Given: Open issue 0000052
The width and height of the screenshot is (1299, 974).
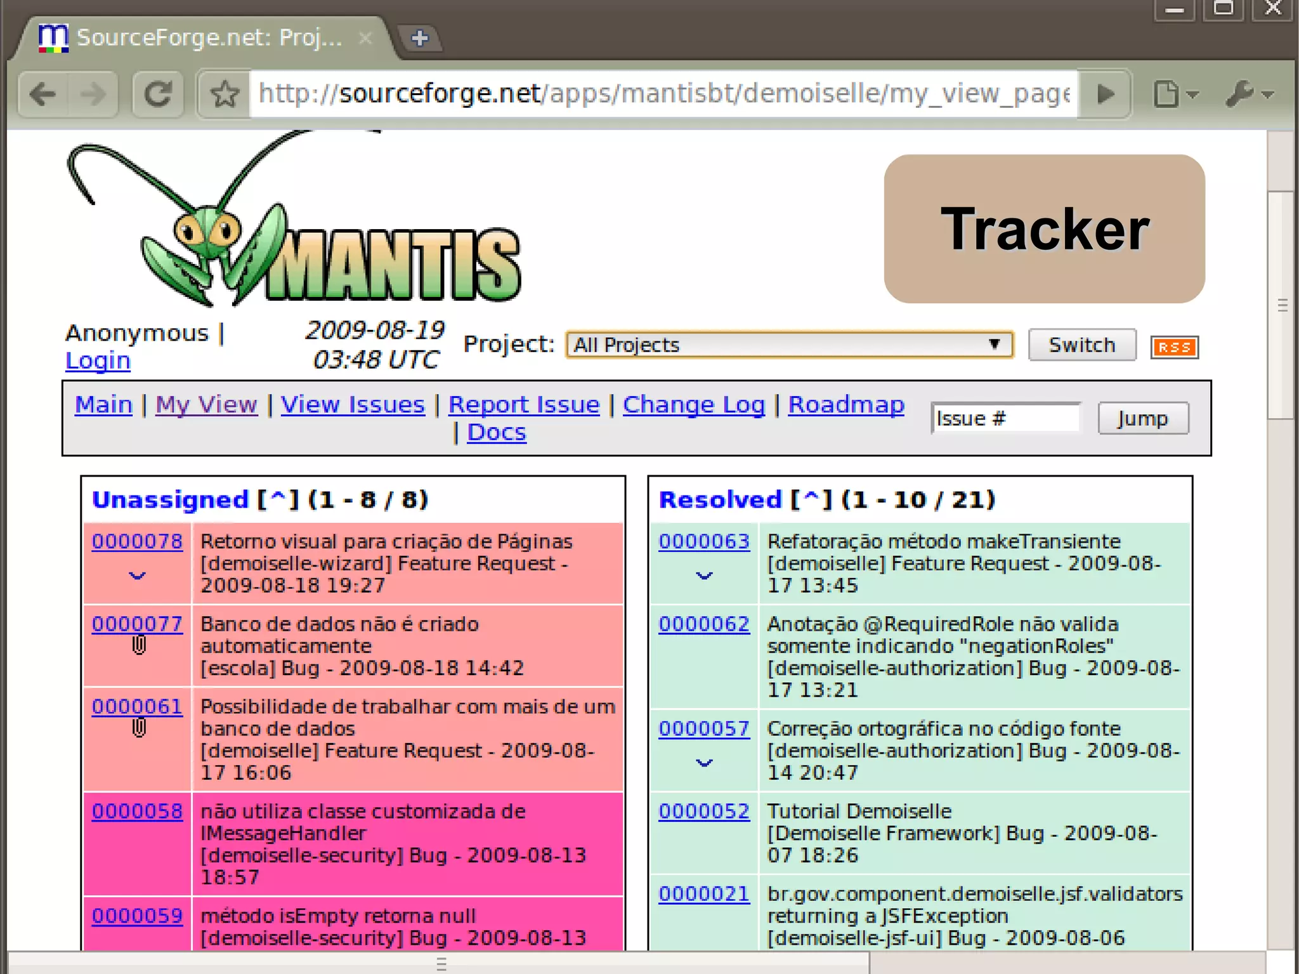Looking at the screenshot, I should coord(704,811).
